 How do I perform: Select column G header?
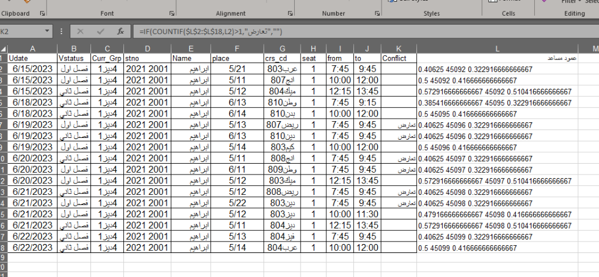coord(282,49)
